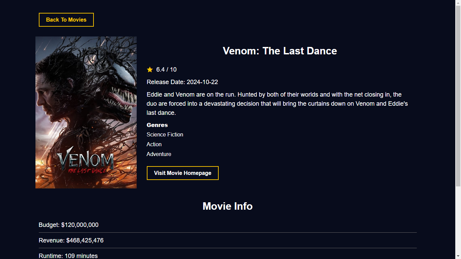Click the vertical scrollbar thumb
Screen dimensions: 461x259
coord(458,96)
